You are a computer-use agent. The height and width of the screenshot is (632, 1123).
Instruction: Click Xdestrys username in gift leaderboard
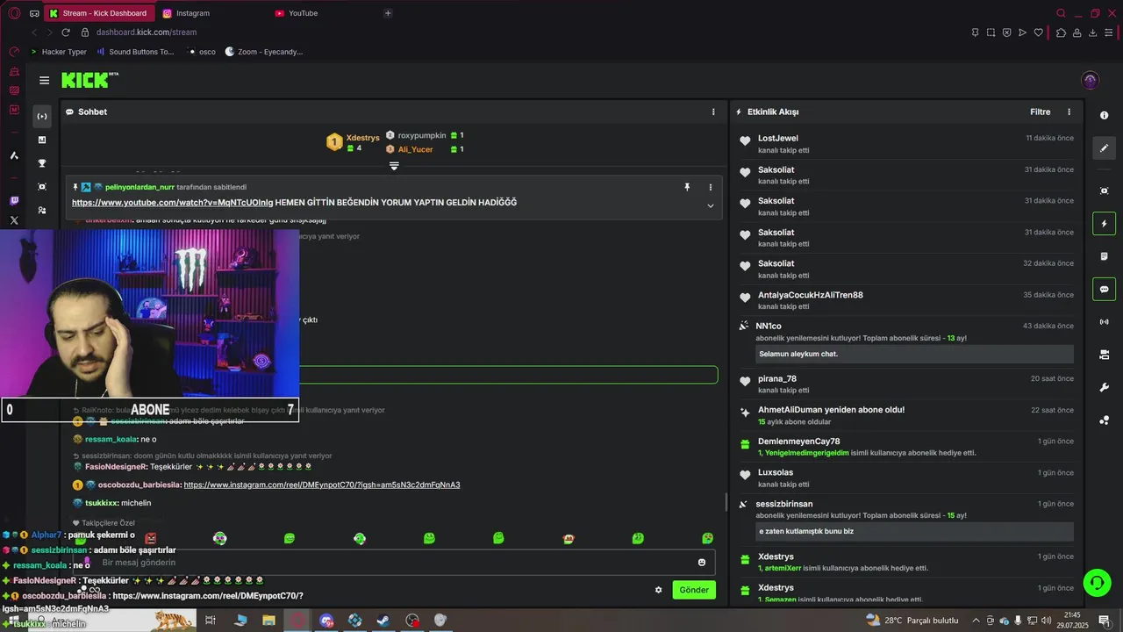pos(362,138)
